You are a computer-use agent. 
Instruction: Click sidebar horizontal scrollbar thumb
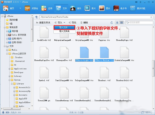click(x=12, y=109)
